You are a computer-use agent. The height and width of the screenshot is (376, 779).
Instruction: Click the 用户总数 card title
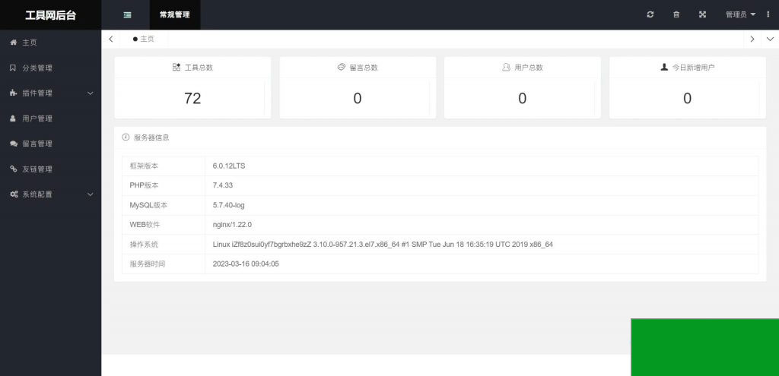click(529, 68)
